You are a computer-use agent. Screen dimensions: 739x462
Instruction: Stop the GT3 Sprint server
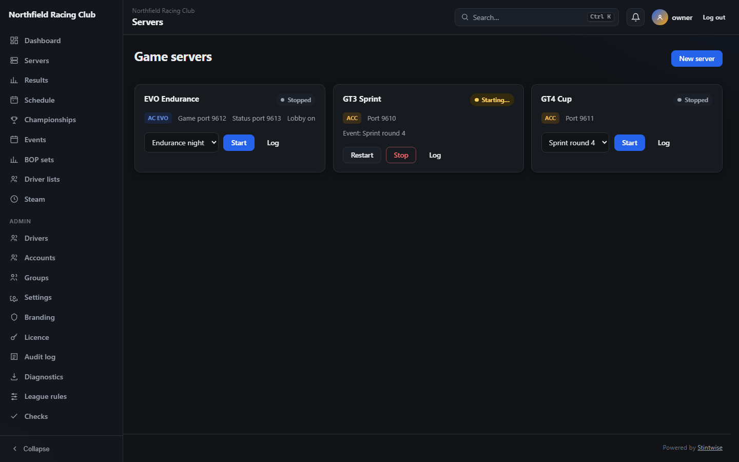point(401,155)
